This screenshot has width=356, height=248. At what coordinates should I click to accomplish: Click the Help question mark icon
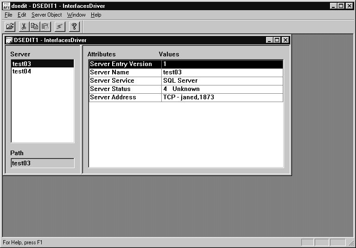pyautogui.click(x=74, y=27)
